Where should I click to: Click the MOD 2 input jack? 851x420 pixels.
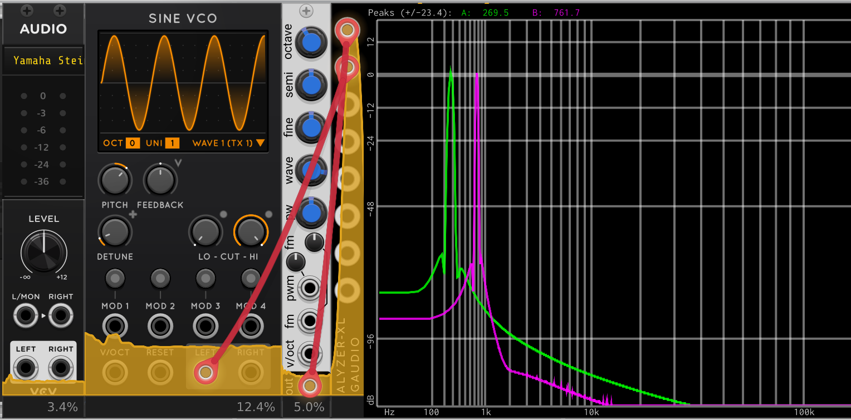click(160, 326)
